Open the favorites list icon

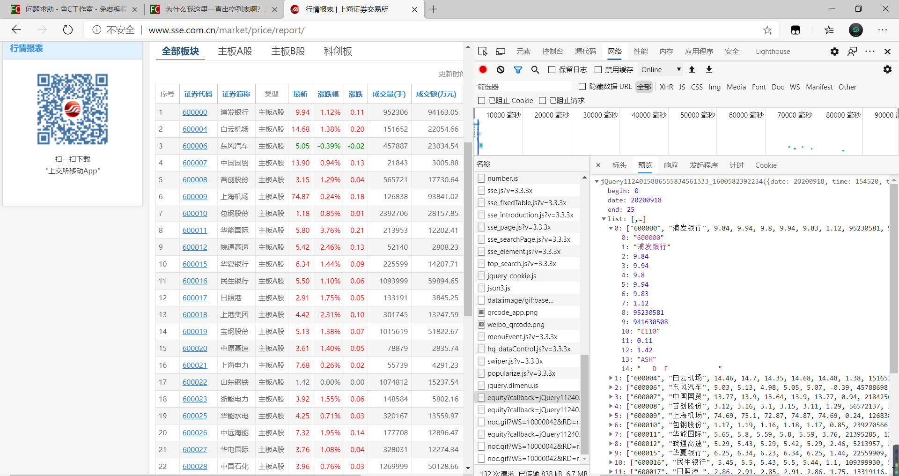coord(829,30)
